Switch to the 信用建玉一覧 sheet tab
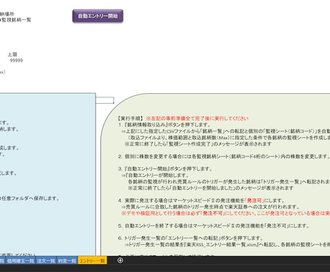The image size is (330, 272). tap(20, 261)
